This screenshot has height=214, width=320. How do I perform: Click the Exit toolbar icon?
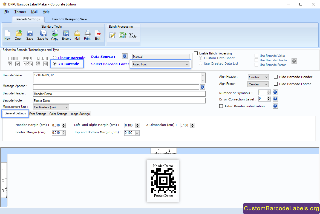point(98,35)
